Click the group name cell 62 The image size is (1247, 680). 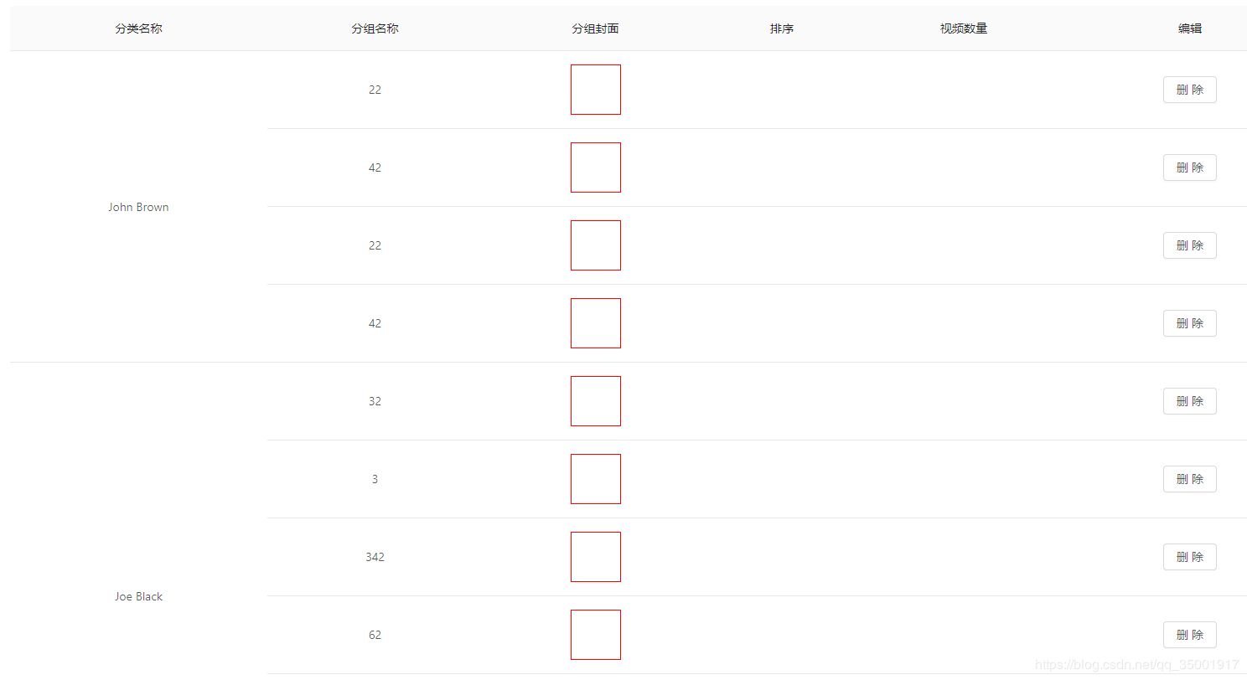(375, 635)
